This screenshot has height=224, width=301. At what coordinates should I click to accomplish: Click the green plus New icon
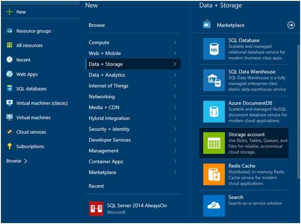click(9, 12)
